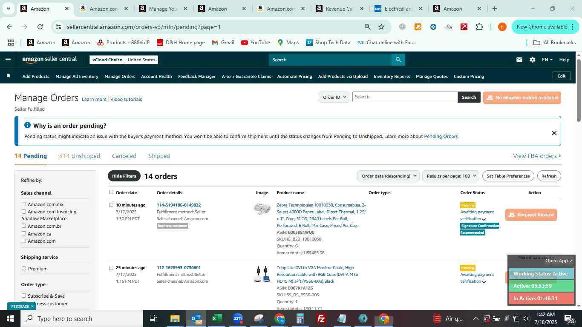This screenshot has height=327, width=582.
Task: Open the notification center icon
Action: [569, 318]
